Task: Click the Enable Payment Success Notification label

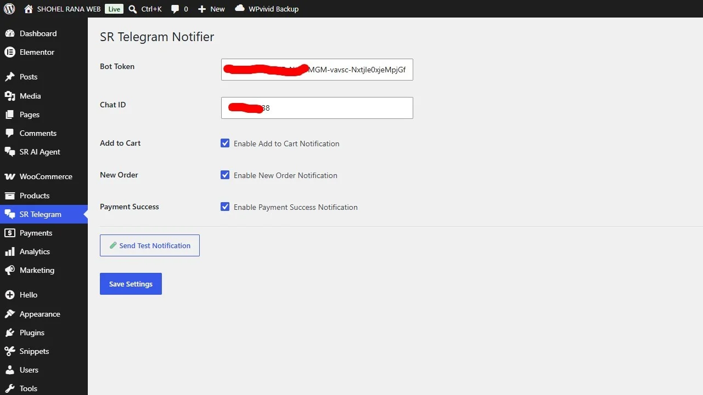Action: point(296,207)
